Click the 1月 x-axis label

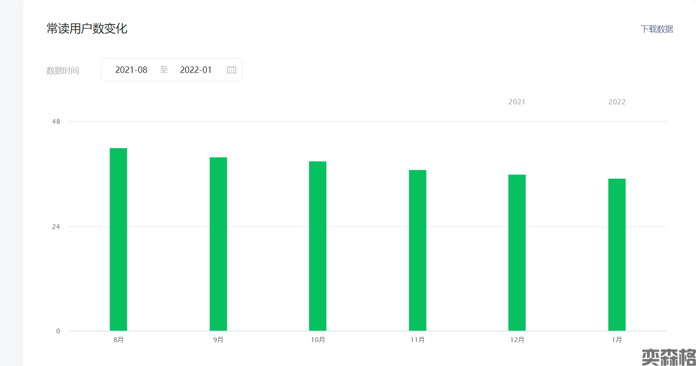pyautogui.click(x=617, y=340)
